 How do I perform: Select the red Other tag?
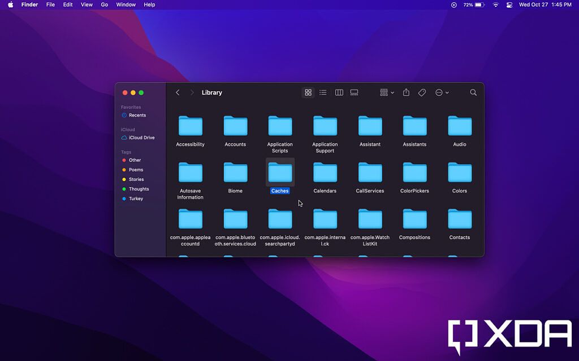click(x=136, y=160)
